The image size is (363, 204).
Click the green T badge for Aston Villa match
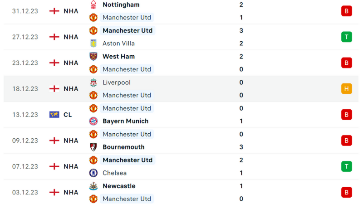pos(346,37)
